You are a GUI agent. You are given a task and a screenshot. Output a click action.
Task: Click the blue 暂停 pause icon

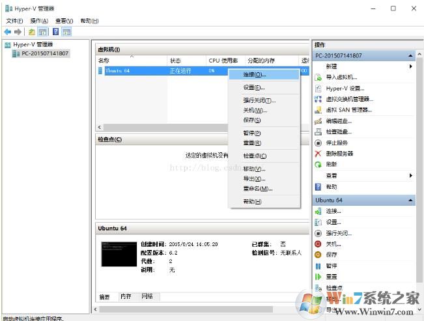[x=318, y=266]
